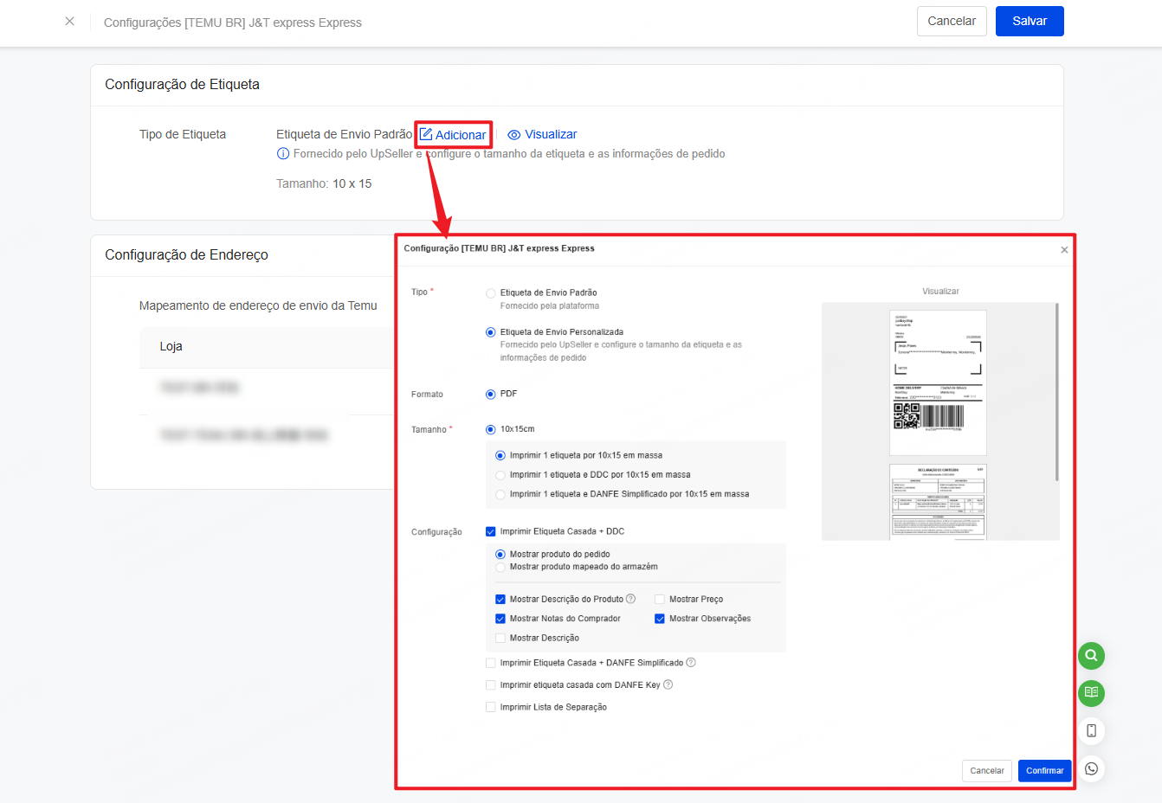Click the 'Configuração de Endereço' heading

pyautogui.click(x=186, y=254)
